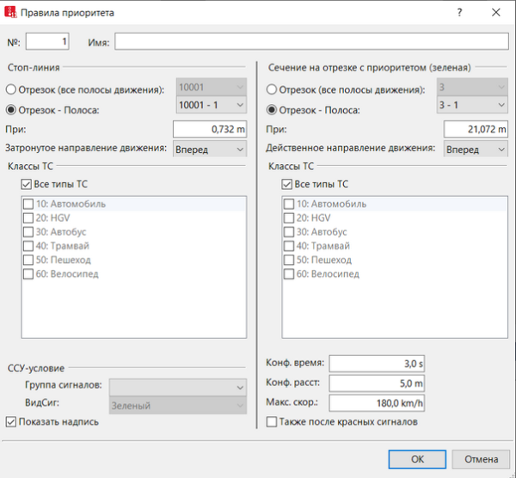Enable 'Также после красных сигналов' checkbox
The image size is (516, 478).
pos(273,421)
